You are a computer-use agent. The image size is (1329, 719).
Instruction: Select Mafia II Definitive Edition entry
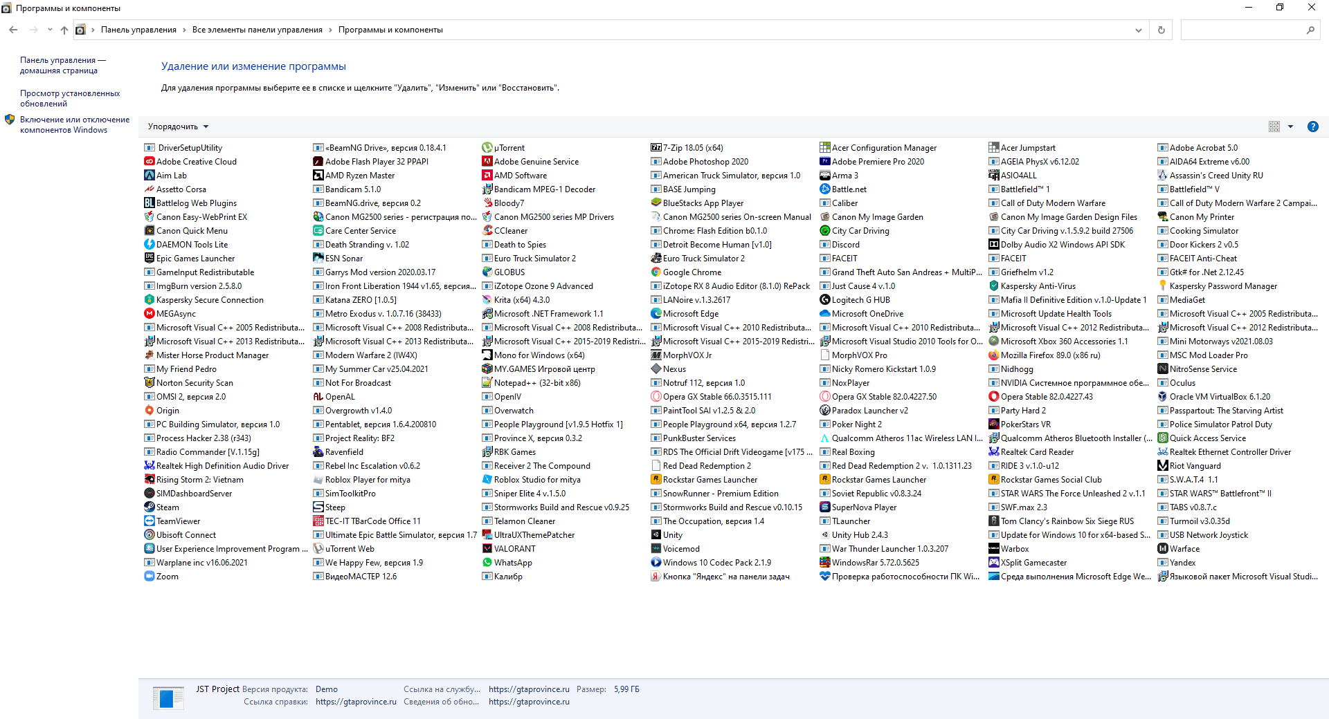point(1067,299)
